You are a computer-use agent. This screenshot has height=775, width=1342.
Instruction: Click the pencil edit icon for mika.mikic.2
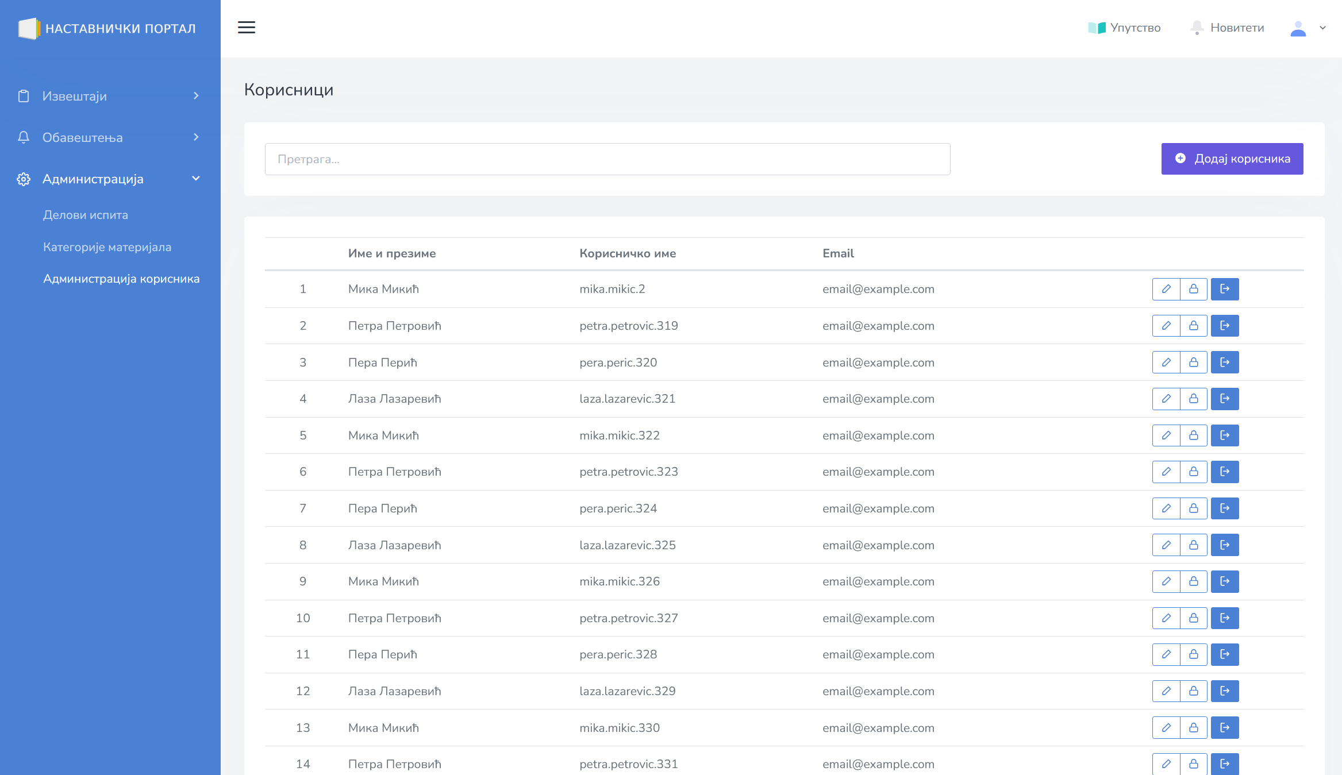pyautogui.click(x=1166, y=289)
